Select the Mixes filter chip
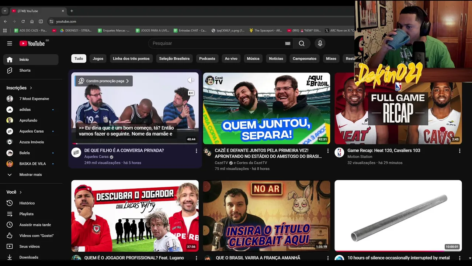 (331, 58)
